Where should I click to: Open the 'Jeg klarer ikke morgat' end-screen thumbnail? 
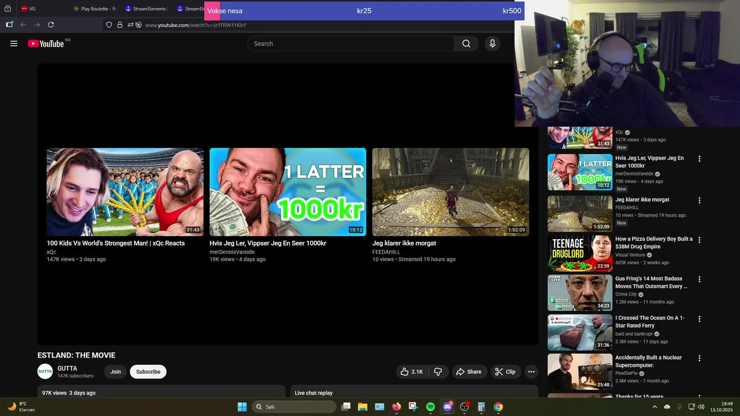click(450, 192)
